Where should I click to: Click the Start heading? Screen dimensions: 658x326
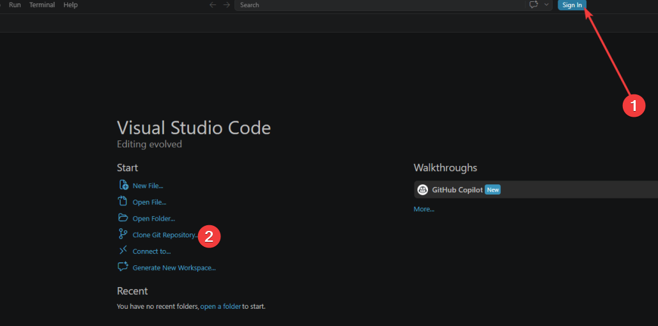tap(128, 168)
